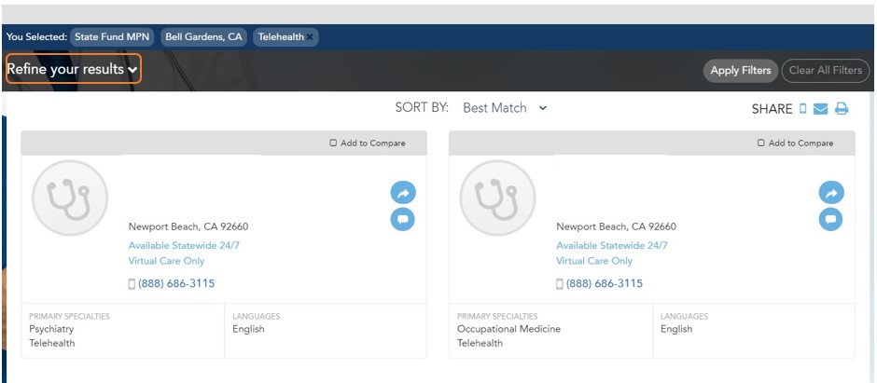
Task: Open chat bubble on Occupational Medicine card
Action: coord(830,219)
